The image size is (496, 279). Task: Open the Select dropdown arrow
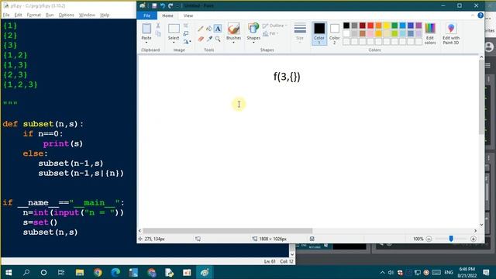pyautogui.click(x=174, y=43)
